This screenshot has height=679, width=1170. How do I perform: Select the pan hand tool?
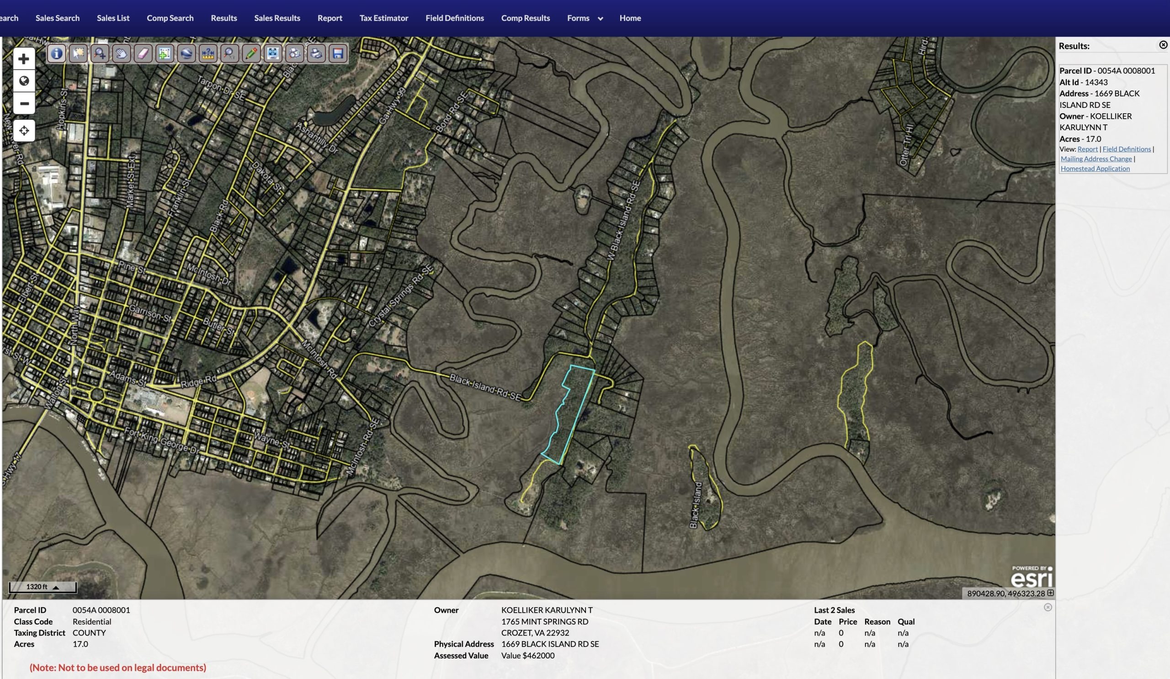(x=121, y=54)
